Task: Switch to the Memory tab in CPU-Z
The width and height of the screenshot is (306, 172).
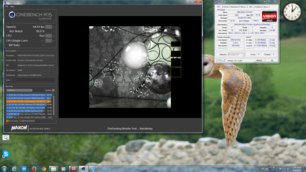Action: (243, 7)
